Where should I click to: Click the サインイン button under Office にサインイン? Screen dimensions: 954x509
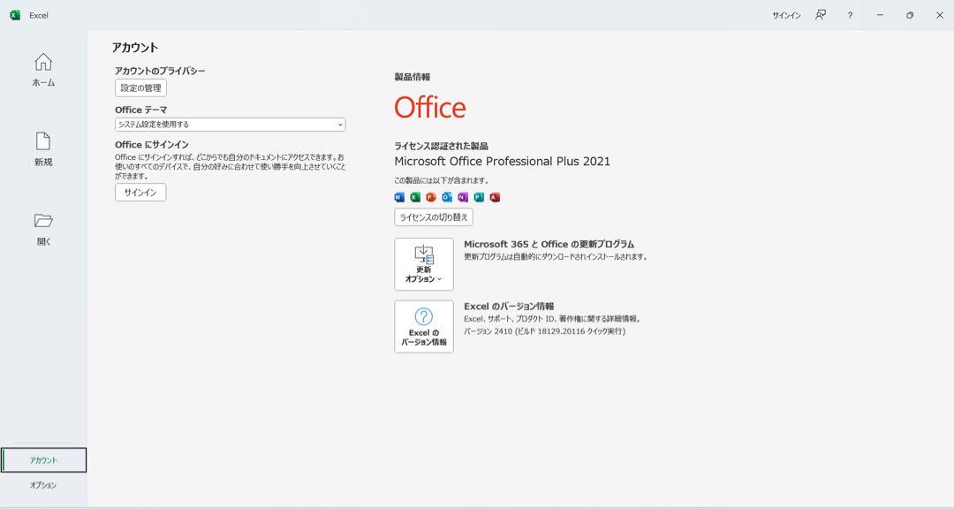(x=140, y=193)
